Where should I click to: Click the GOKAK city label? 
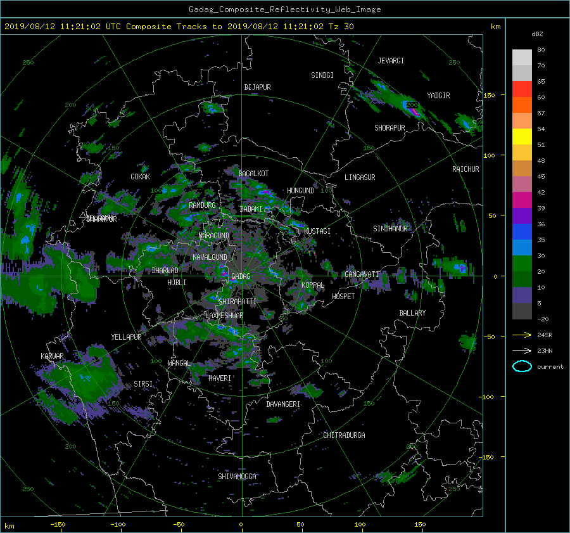[141, 177]
